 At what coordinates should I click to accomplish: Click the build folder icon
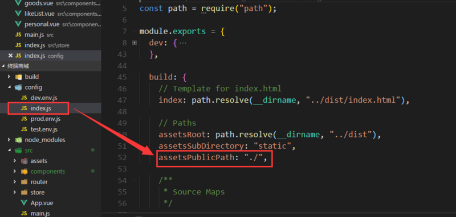pyautogui.click(x=19, y=77)
